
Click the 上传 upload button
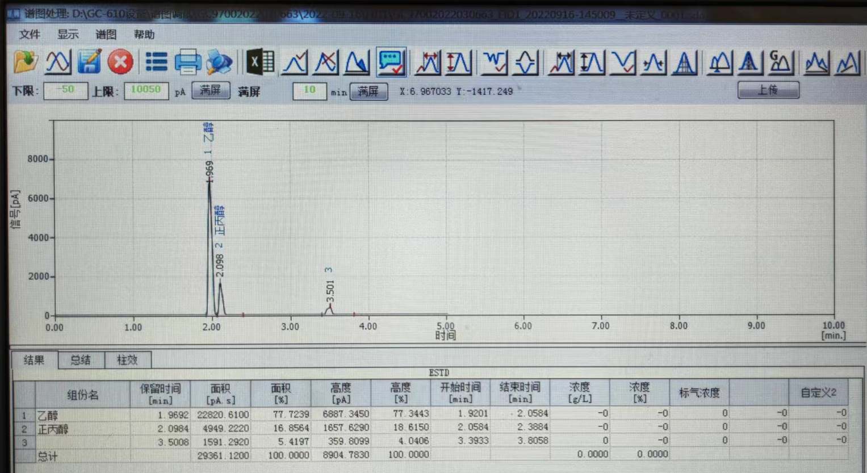pos(768,90)
